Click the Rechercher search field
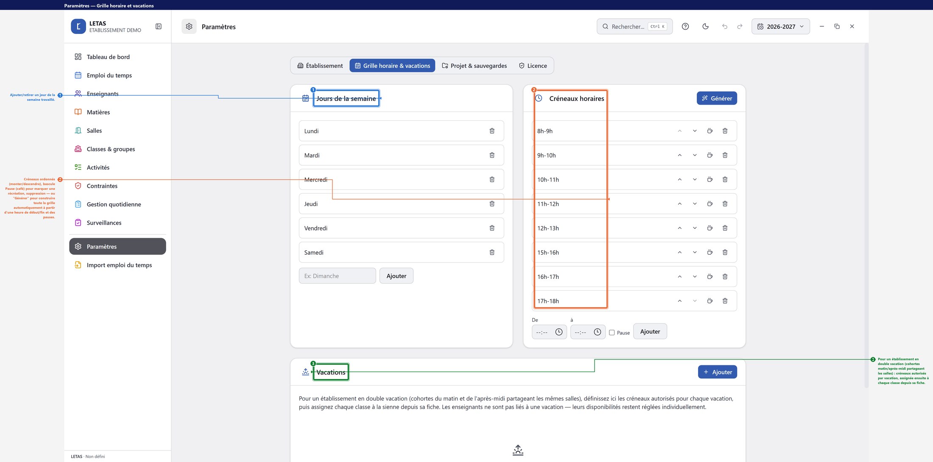Image resolution: width=933 pixels, height=462 pixels. coord(634,26)
